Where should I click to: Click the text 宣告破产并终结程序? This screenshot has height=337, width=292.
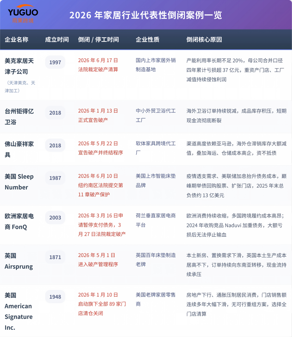click(101, 153)
